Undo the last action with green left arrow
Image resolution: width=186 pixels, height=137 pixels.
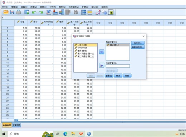(34, 12)
